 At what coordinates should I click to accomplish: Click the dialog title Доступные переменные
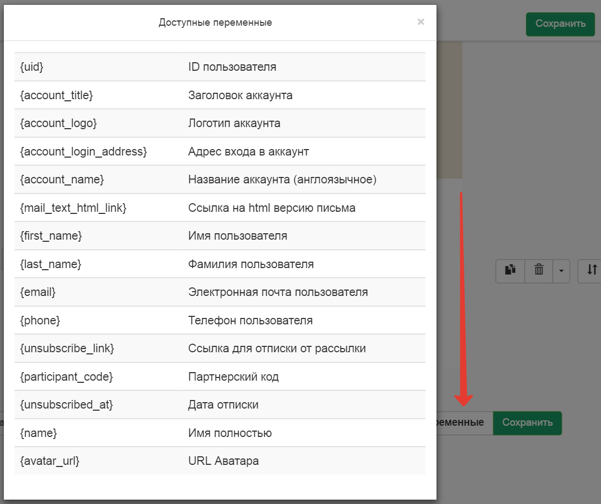click(x=216, y=23)
